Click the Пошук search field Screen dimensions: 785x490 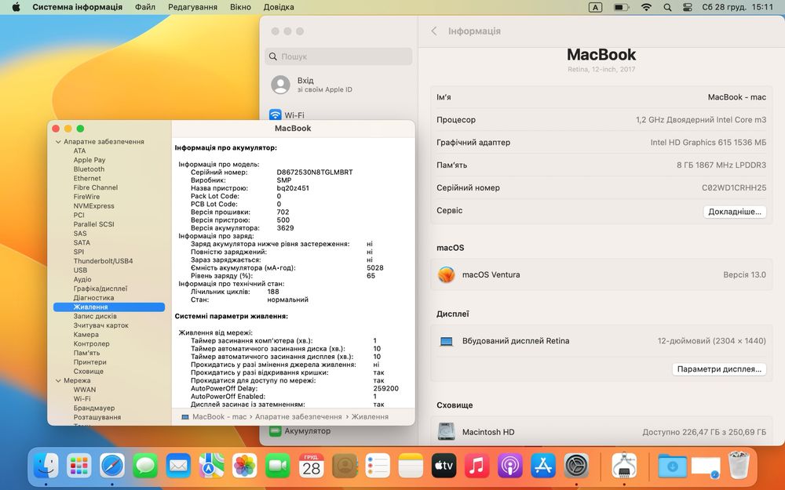click(338, 56)
